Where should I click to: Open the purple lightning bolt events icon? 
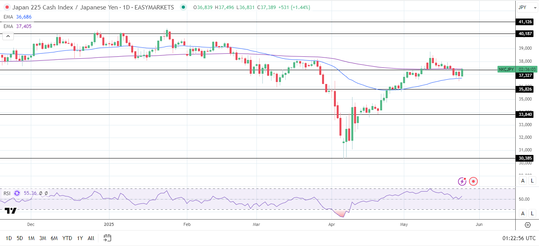[462, 181]
